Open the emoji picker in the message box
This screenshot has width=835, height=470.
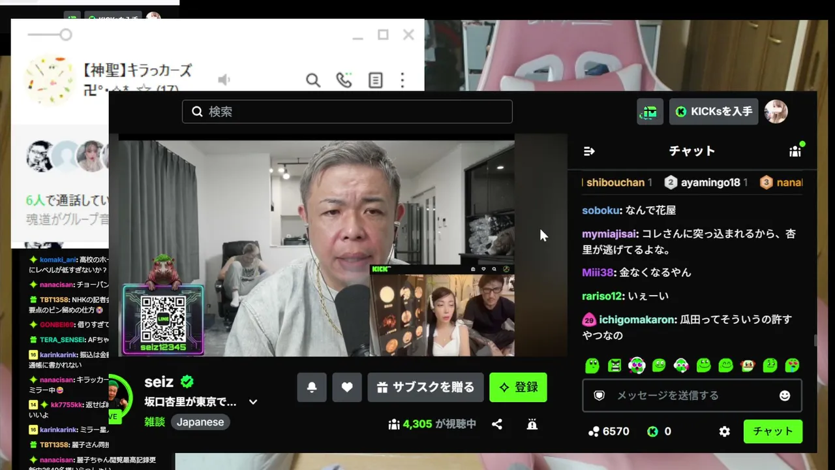coord(785,396)
